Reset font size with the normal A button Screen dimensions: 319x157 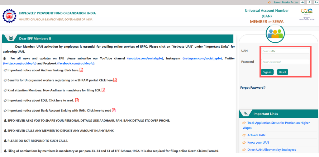[x=309, y=2]
